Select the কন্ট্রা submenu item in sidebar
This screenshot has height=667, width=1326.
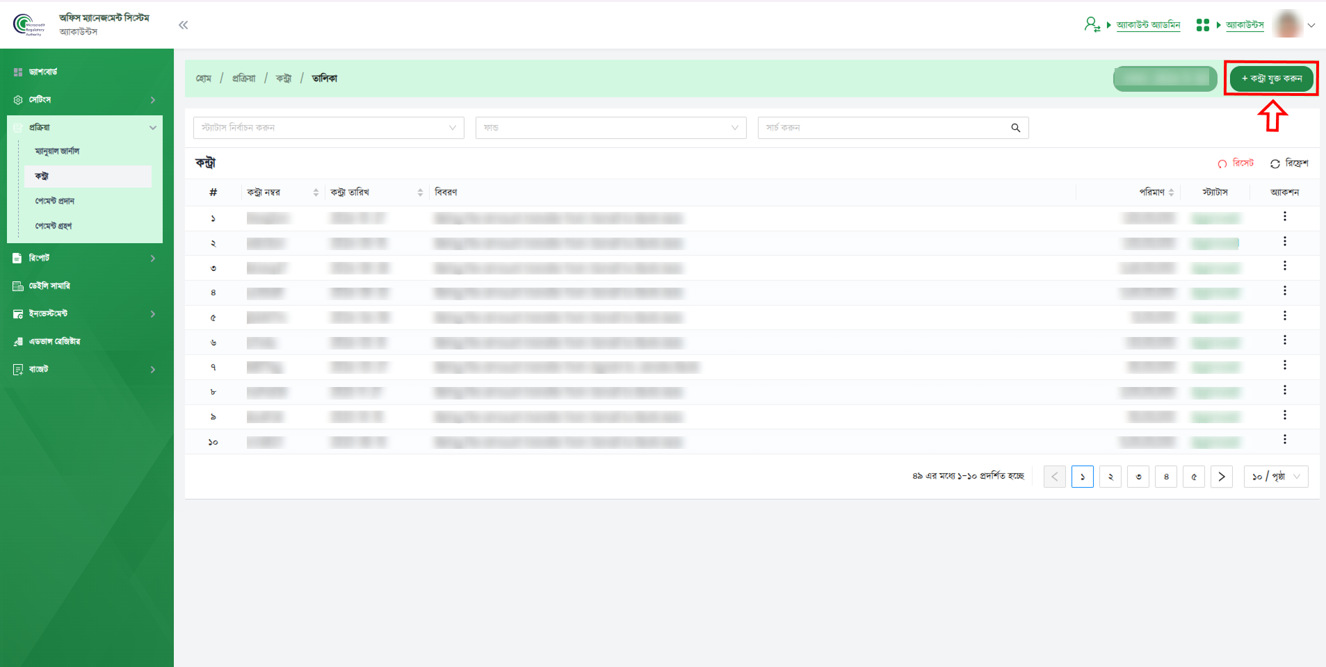(x=88, y=176)
